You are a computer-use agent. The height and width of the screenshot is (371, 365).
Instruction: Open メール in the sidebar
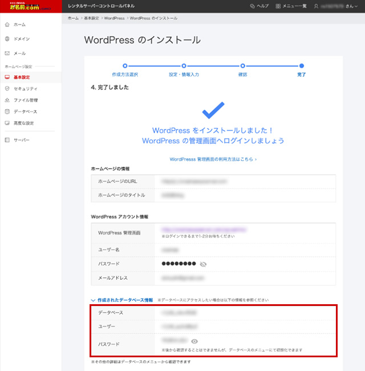point(19,53)
